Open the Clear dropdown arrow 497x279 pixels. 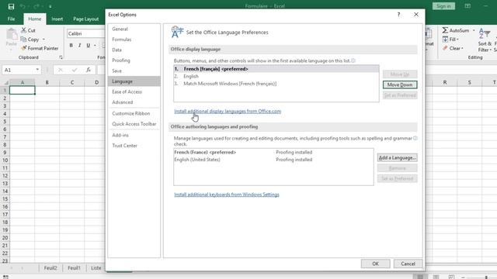[x=463, y=48]
